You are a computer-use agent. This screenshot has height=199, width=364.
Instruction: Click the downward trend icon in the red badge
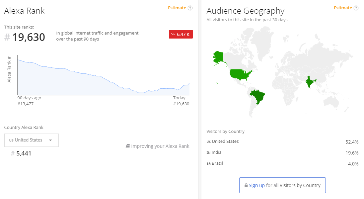173,35
